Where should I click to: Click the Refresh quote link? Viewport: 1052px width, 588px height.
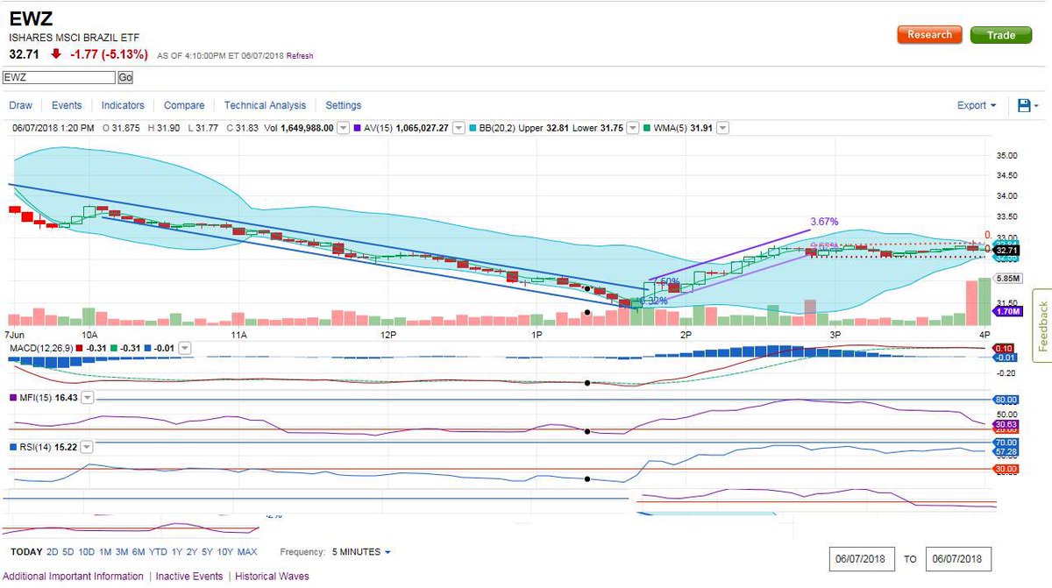[299, 56]
